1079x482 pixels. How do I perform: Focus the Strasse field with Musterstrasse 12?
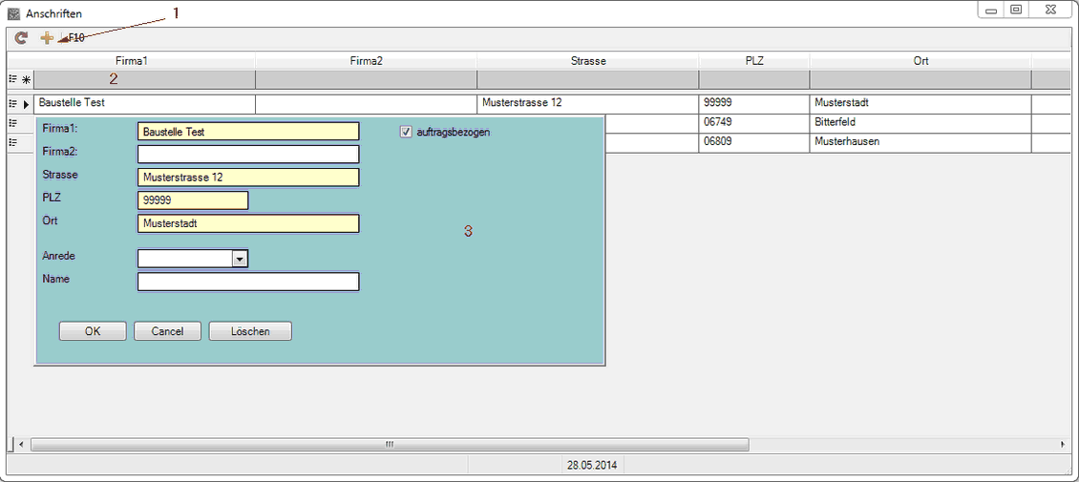[x=248, y=178]
